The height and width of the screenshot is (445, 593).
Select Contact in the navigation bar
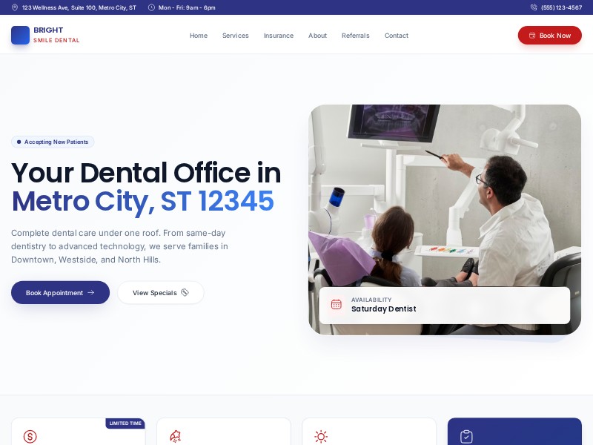(x=397, y=35)
